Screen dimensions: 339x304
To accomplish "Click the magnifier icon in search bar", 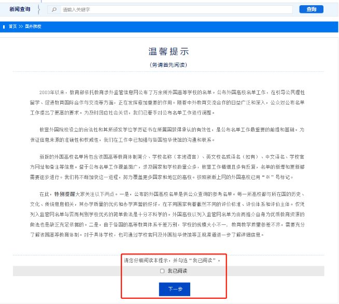I will [x=54, y=9].
